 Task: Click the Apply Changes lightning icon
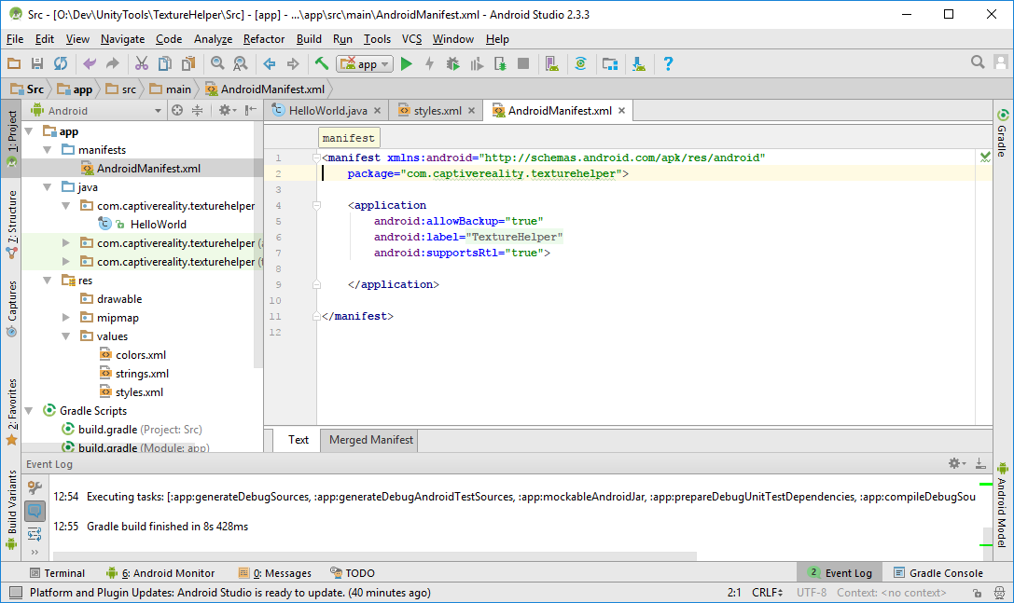tap(429, 63)
